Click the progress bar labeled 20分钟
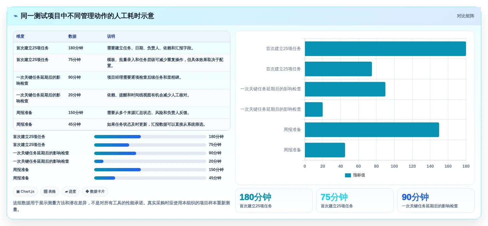 150,161
